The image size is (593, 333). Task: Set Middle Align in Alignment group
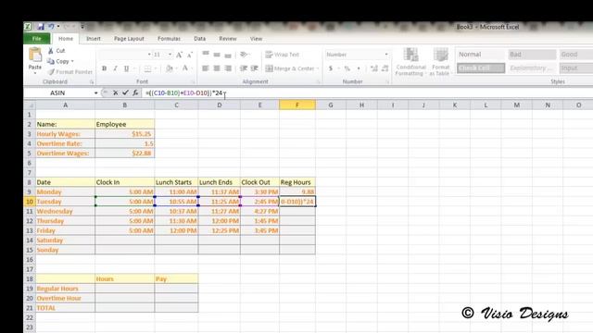(x=217, y=55)
